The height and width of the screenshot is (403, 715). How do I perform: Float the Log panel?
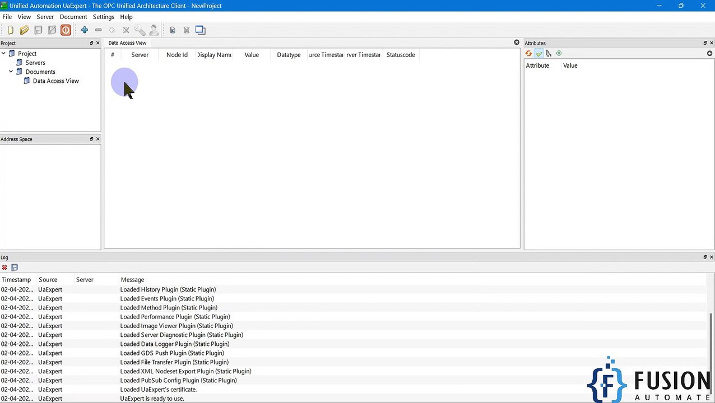705,257
